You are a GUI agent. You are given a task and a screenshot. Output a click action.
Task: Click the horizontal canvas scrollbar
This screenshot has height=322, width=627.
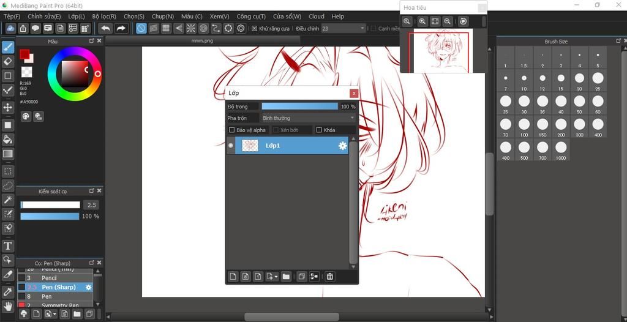tap(291, 317)
